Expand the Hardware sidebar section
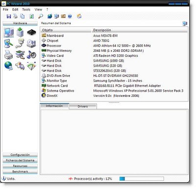196x189 pixels. [x=20, y=24]
